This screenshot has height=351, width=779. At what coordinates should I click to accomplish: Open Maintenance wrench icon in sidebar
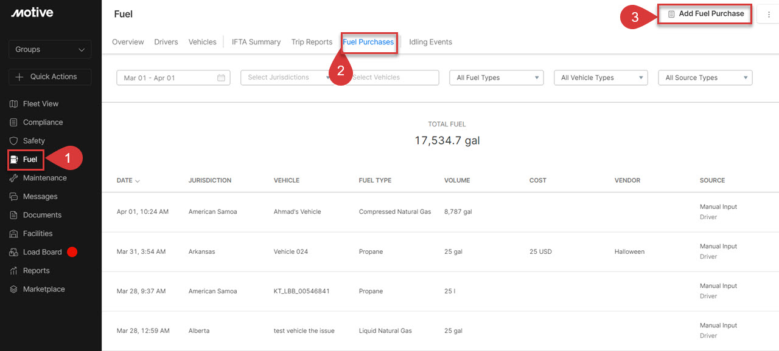coord(14,178)
